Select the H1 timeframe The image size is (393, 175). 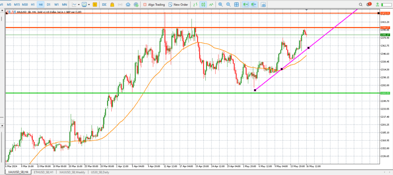coord(33,5)
